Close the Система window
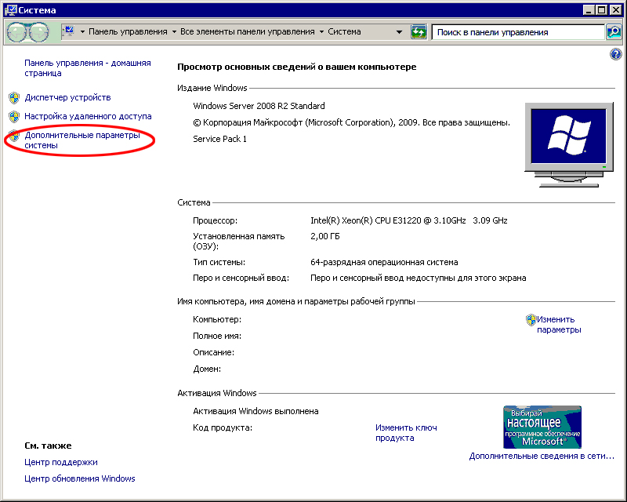 pyautogui.click(x=615, y=10)
